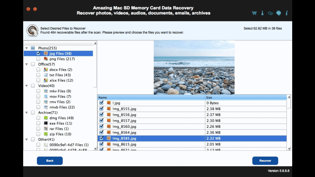
Task: Click the image icon of !mg_8564.jpg
Action: pos(109,132)
